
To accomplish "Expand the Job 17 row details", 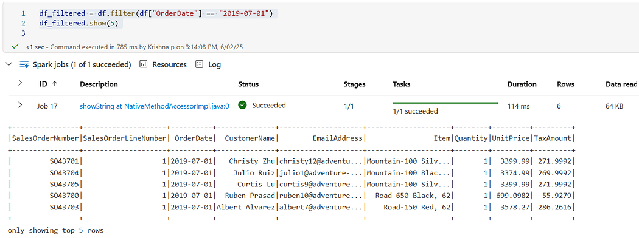I will pyautogui.click(x=20, y=106).
